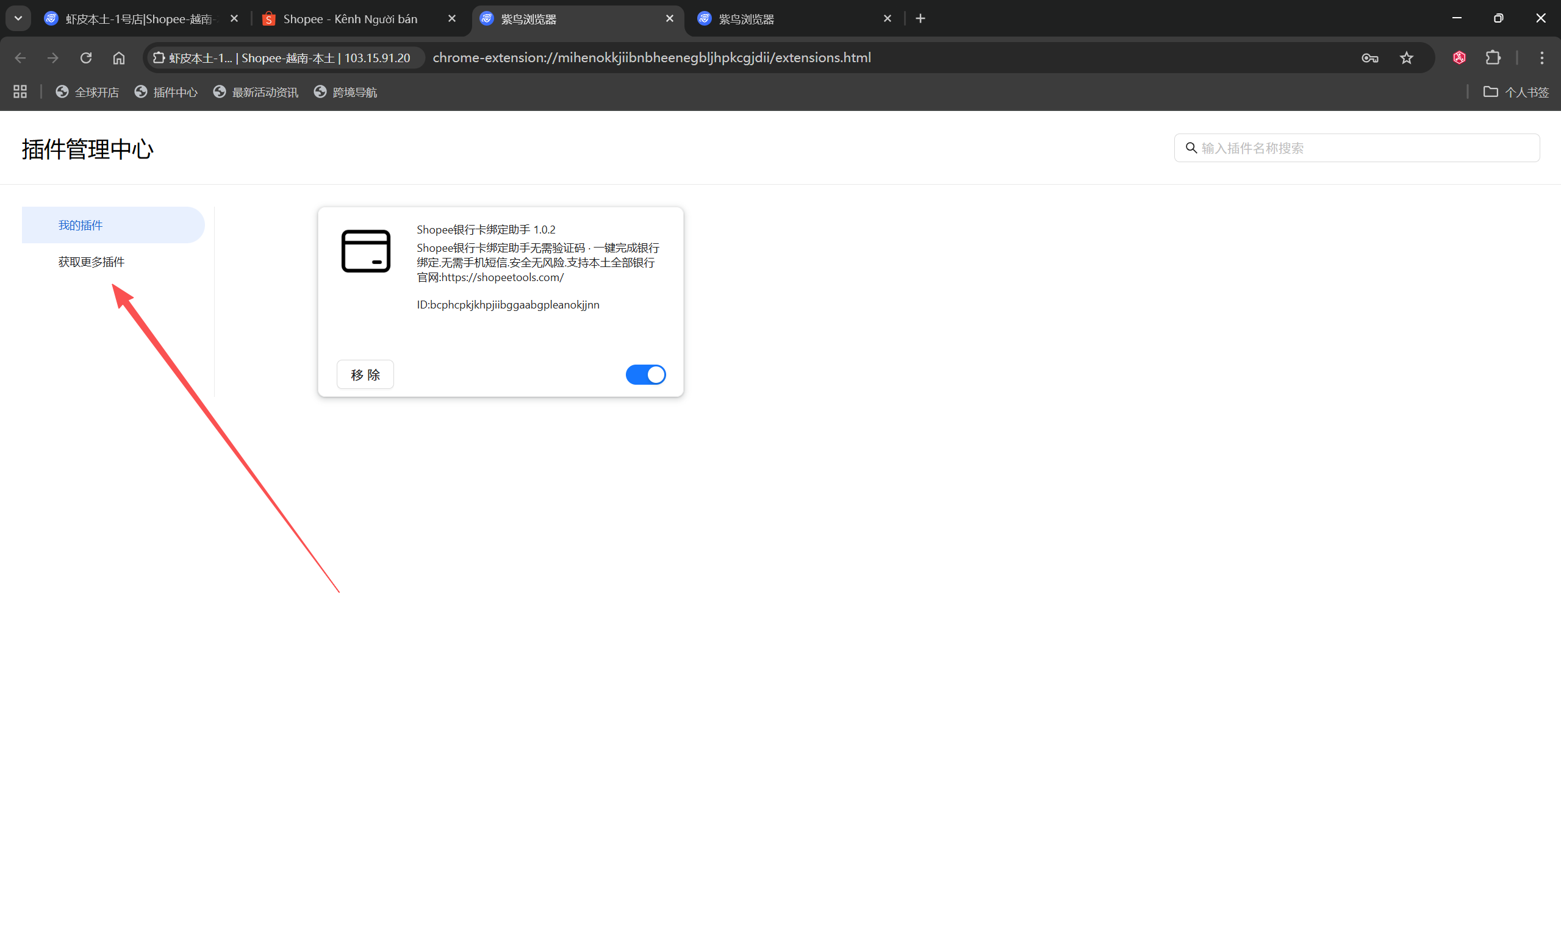This screenshot has height=931, width=1561.
Task: Disable the Shopee银行卡绑定助手 plugin toggle
Action: point(645,374)
